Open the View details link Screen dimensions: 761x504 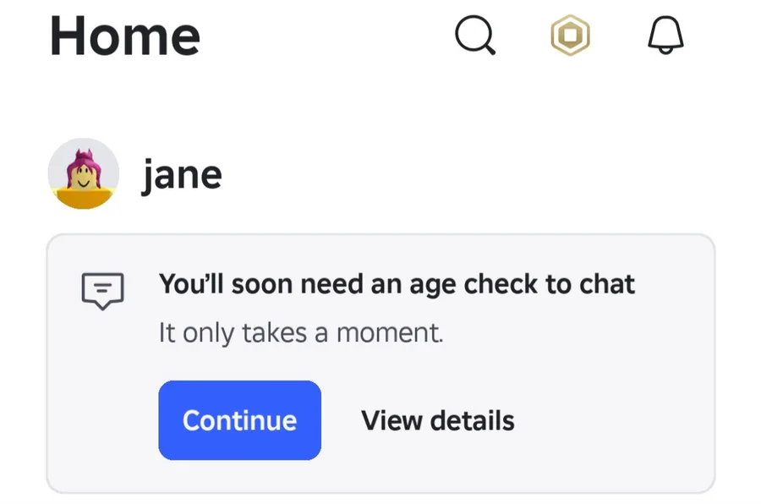437,420
